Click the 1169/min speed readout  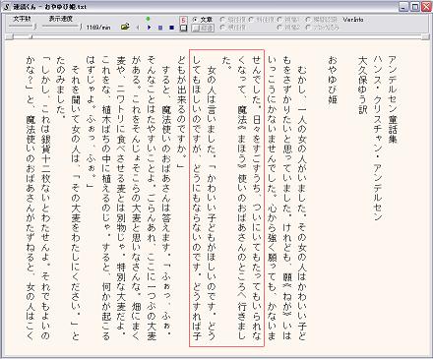[98, 28]
